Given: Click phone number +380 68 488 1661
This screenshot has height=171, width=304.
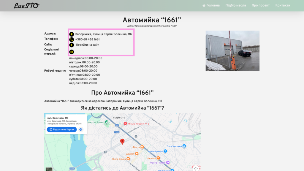Looking at the screenshot, I should click(x=87, y=39).
